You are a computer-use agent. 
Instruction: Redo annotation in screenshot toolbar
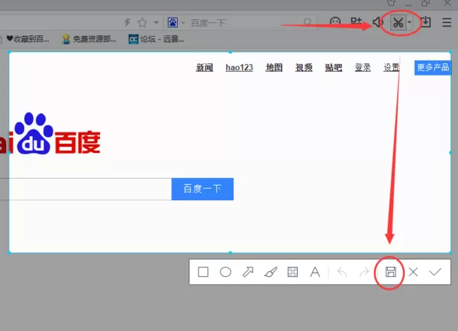(x=364, y=272)
